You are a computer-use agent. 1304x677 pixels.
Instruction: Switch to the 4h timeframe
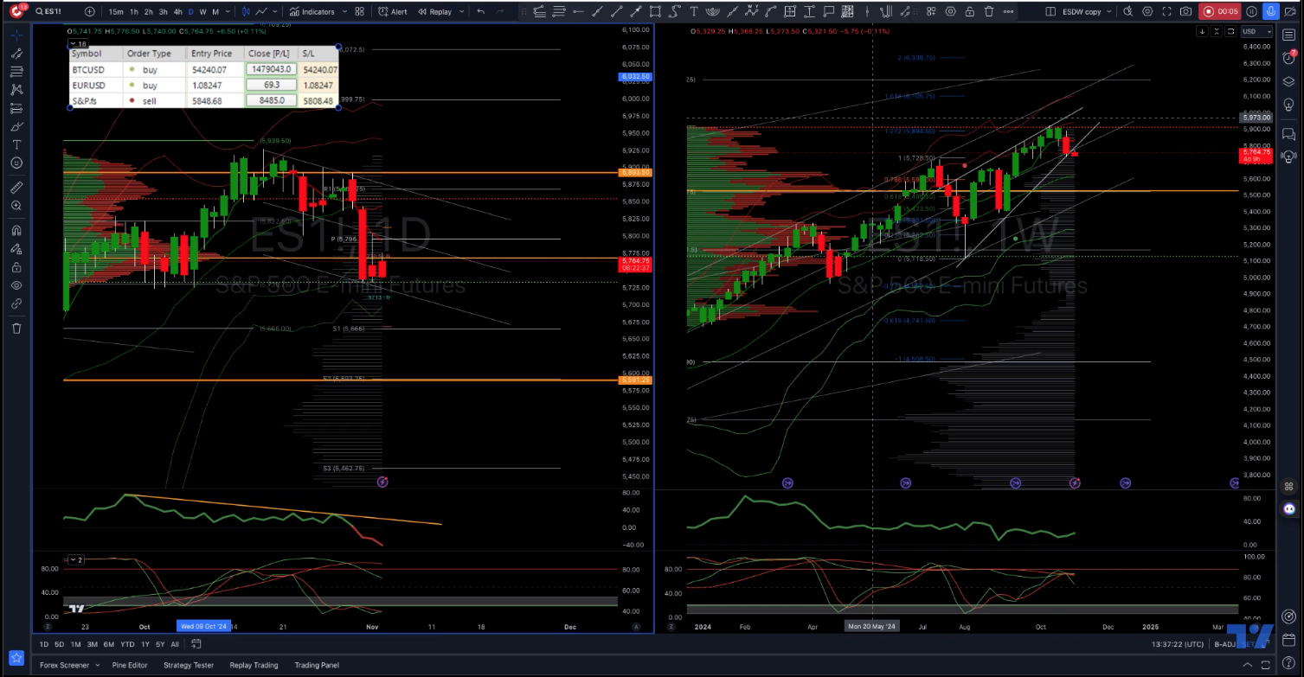(177, 11)
